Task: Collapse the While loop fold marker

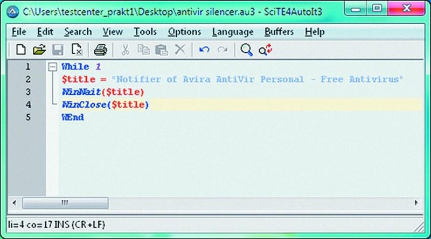Action: (x=52, y=67)
